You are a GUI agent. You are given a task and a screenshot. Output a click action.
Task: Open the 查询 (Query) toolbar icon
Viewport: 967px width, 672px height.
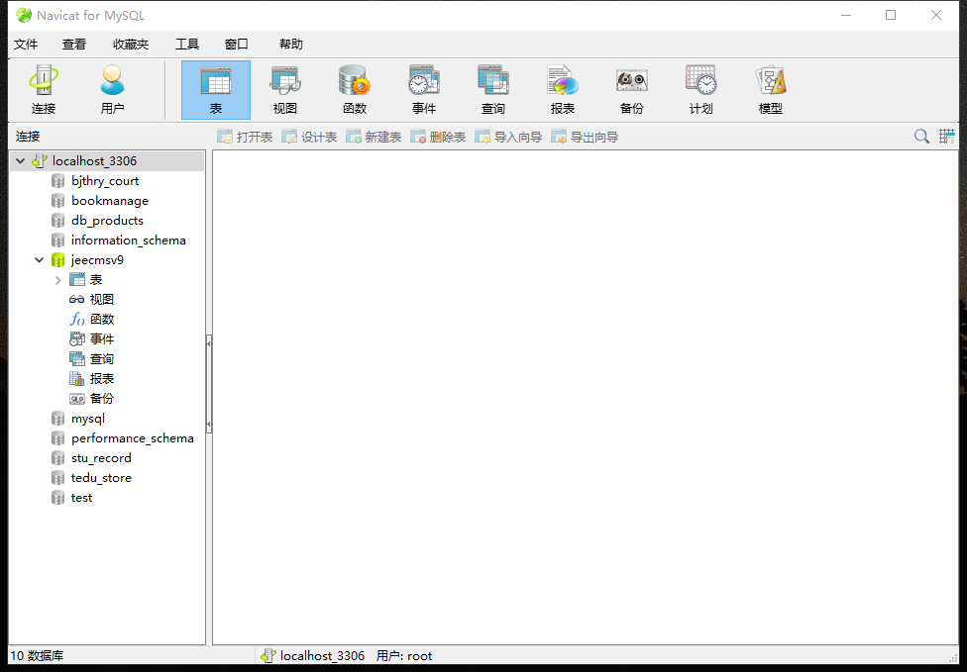point(492,90)
